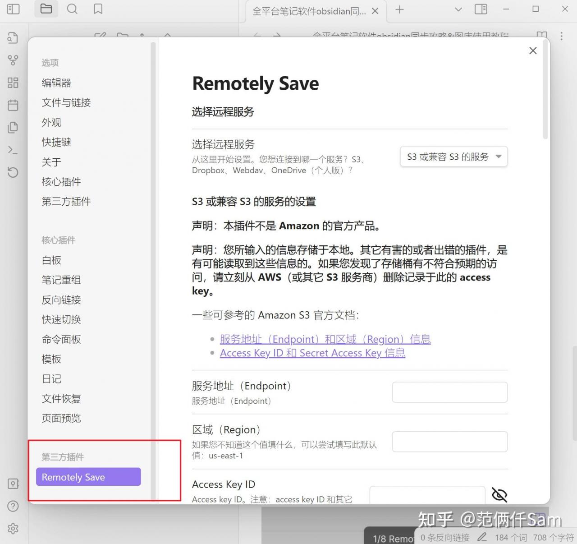Click the Remotely Save sync ribbon icon
This screenshot has width=577, height=544.
click(x=13, y=172)
